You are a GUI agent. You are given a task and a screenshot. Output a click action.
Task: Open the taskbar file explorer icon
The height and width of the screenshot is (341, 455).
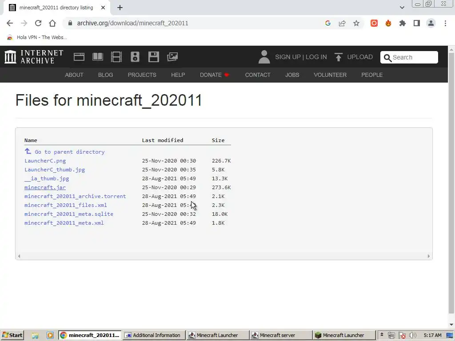[35, 336]
